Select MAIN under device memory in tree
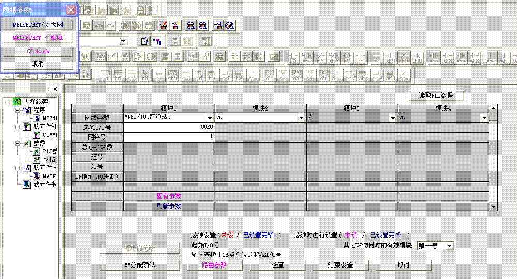 click(x=49, y=176)
